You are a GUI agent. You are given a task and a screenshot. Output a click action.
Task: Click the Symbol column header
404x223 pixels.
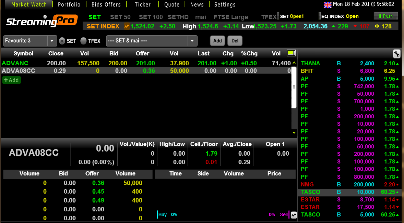(x=23, y=53)
